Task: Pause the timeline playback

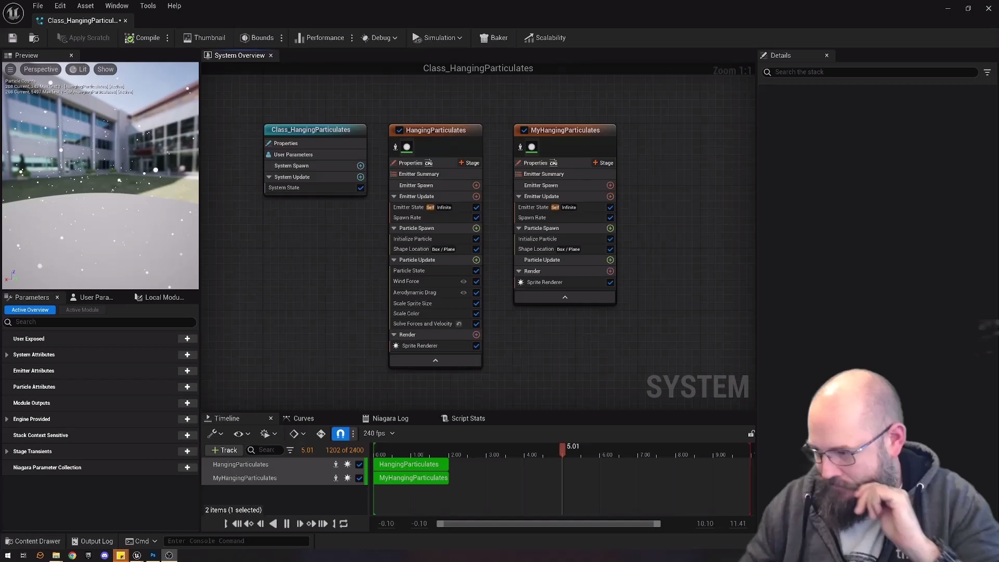Action: click(287, 524)
